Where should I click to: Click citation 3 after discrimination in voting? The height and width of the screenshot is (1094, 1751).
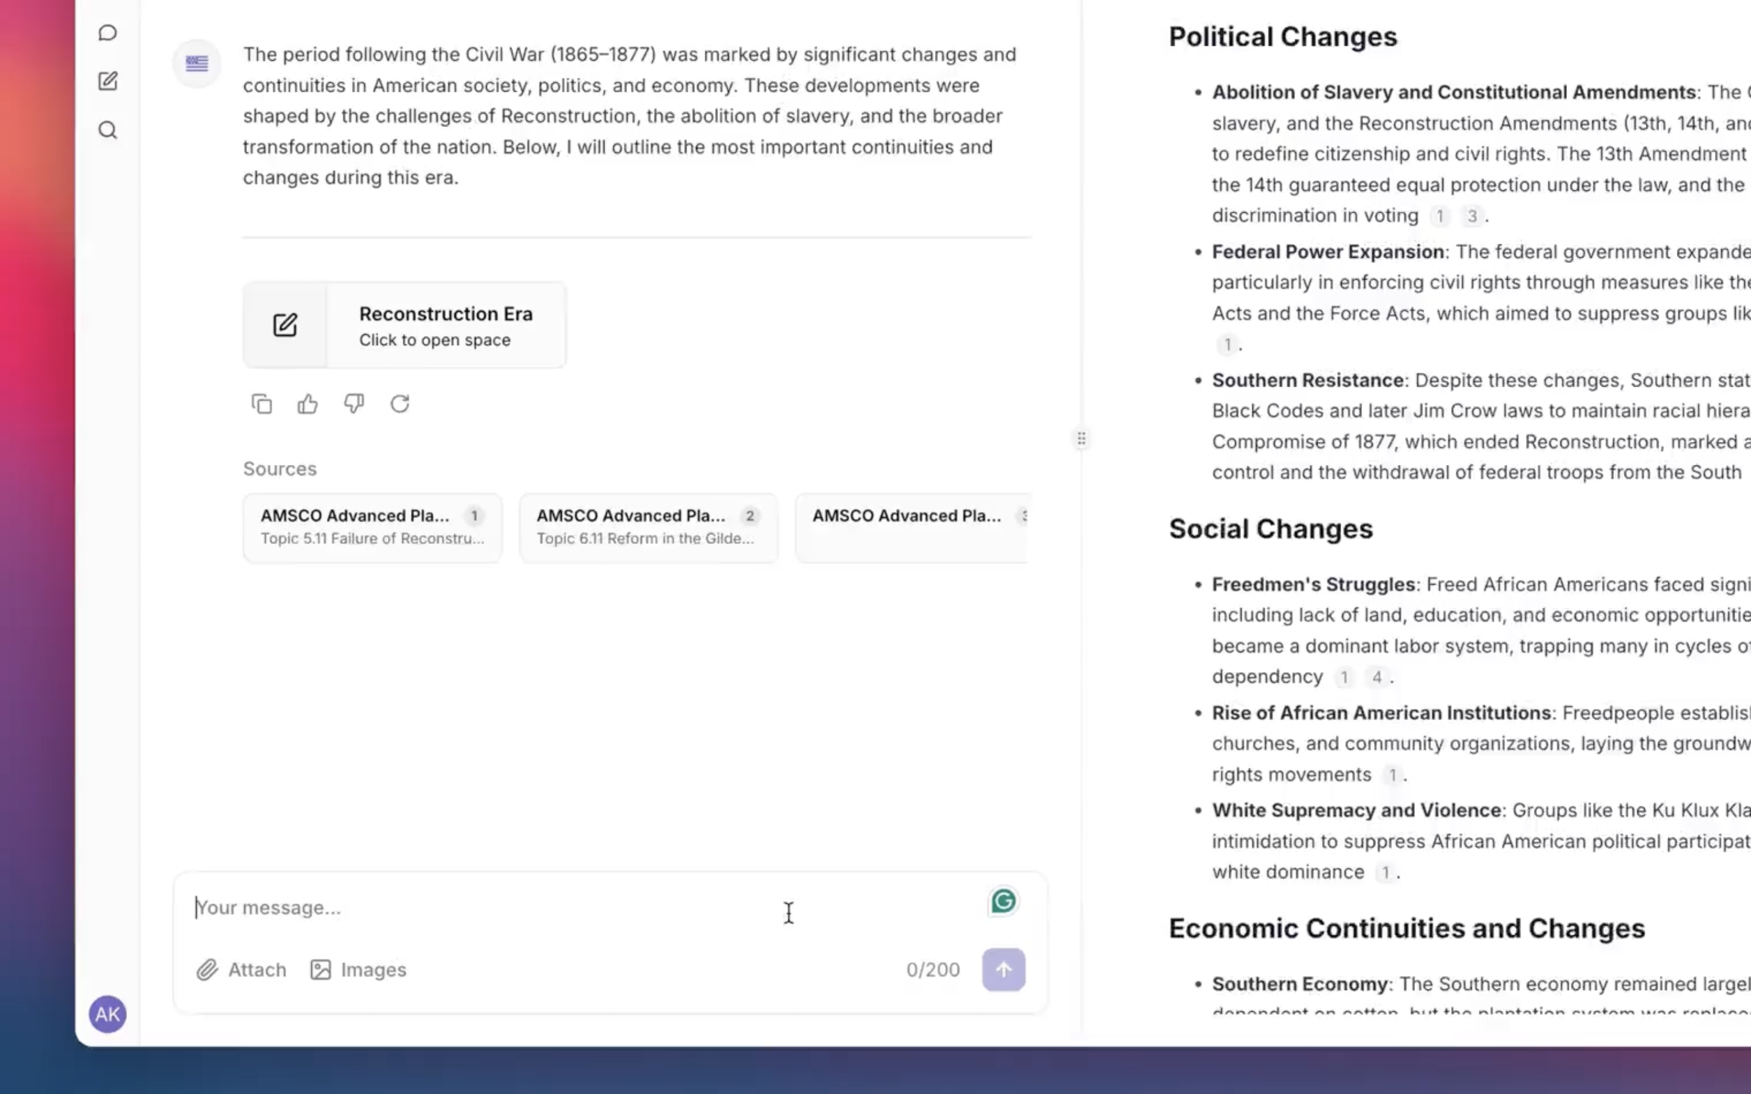(1472, 216)
